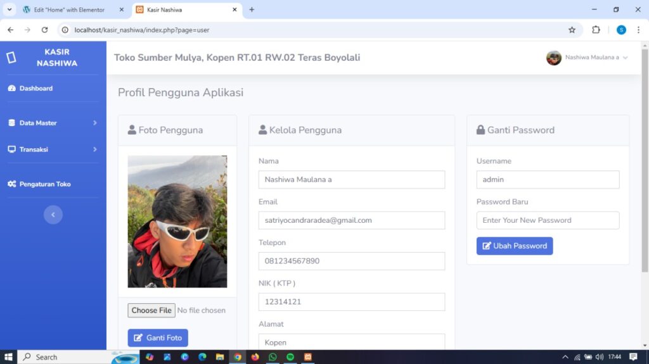The width and height of the screenshot is (649, 364).
Task: Open the notification center icon
Action: 633,357
